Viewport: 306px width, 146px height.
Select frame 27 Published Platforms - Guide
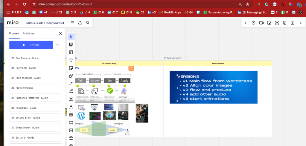[35, 98]
